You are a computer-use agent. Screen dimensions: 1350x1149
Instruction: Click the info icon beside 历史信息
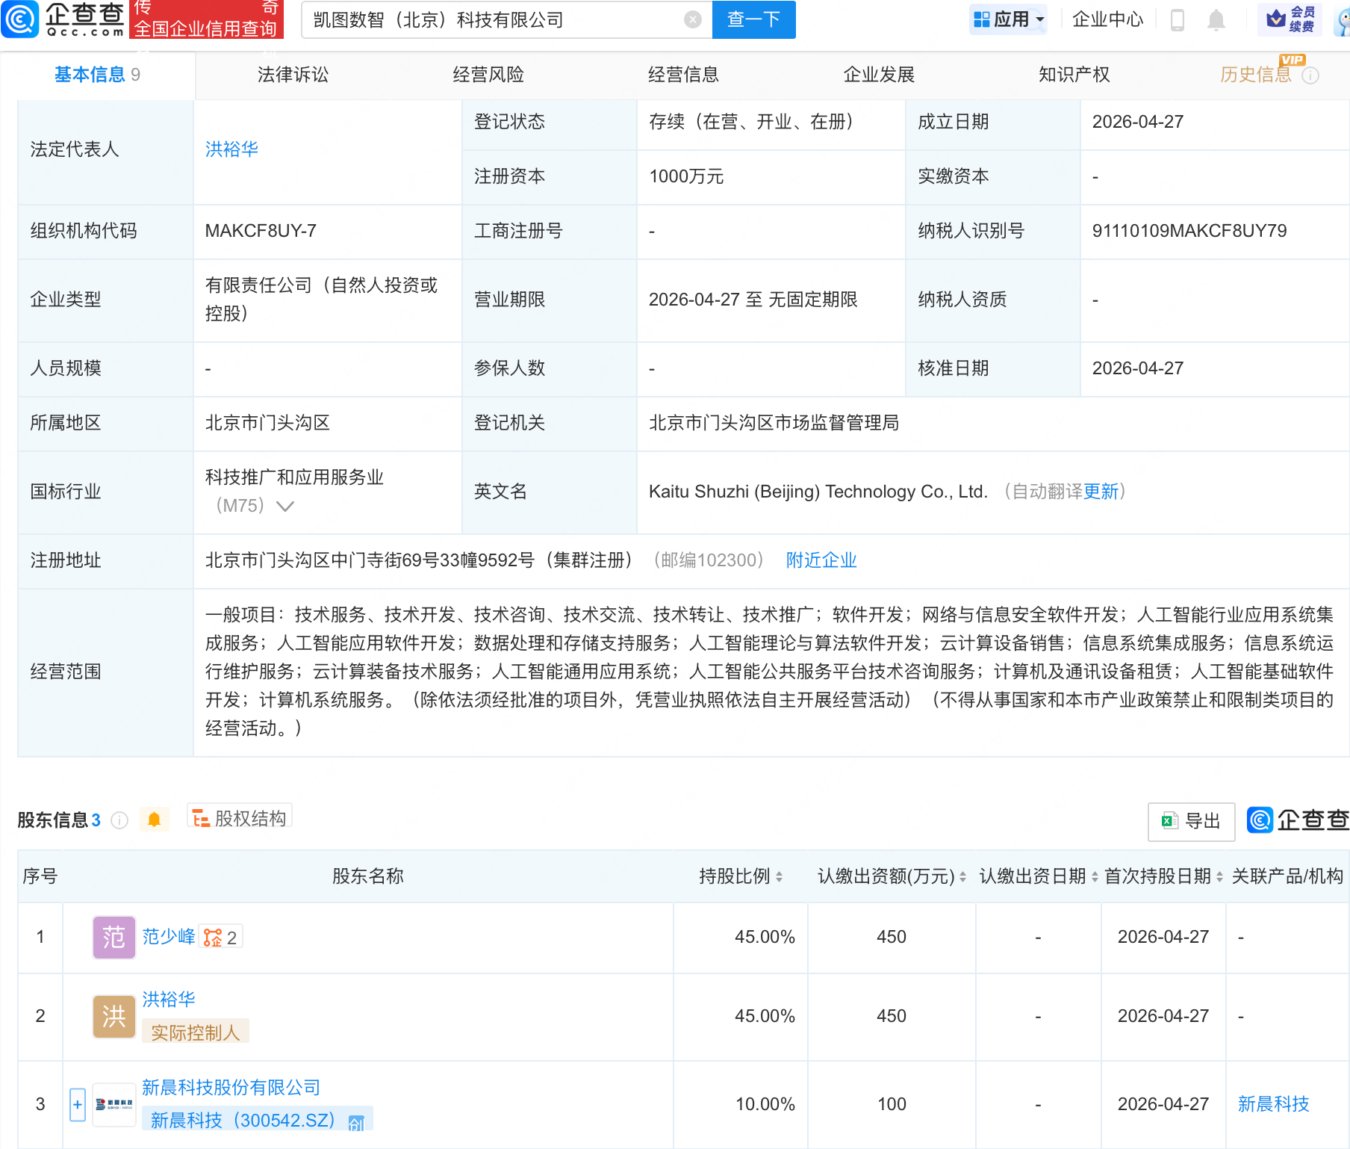tap(1310, 75)
